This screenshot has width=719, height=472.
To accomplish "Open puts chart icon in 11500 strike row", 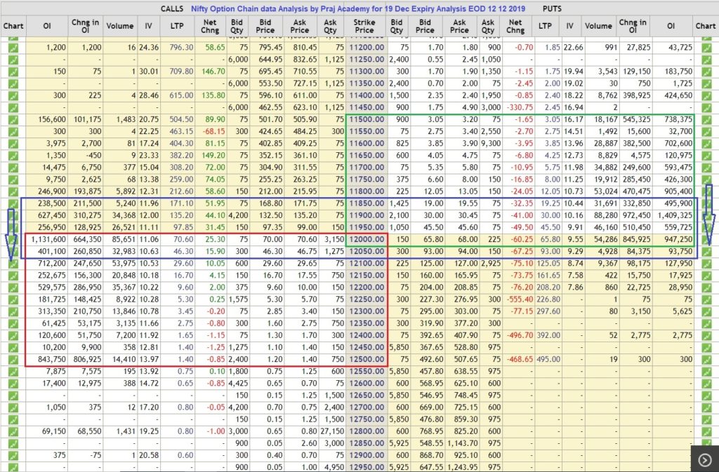I will click(705, 120).
